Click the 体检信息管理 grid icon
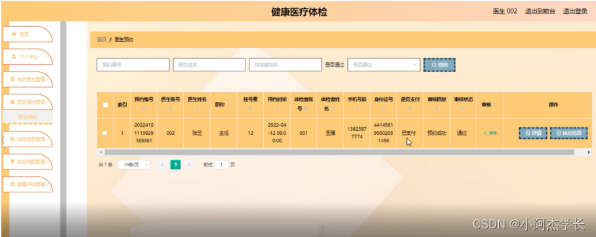The image size is (596, 237). [x=12, y=139]
